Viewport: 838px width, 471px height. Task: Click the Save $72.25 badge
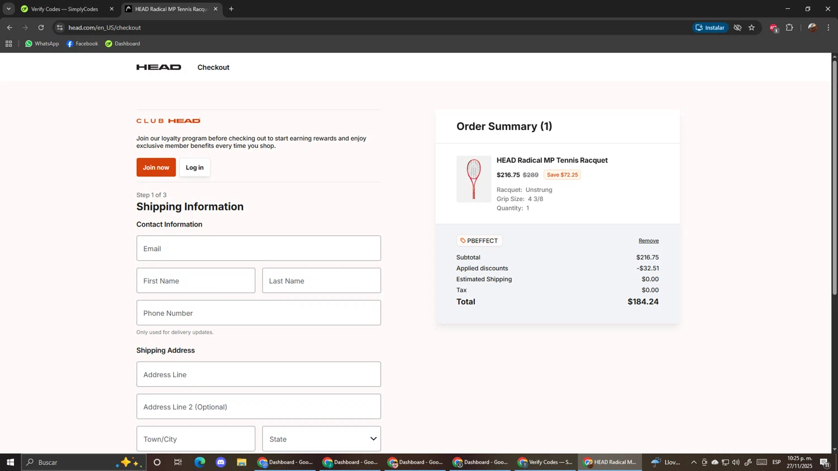[562, 175]
